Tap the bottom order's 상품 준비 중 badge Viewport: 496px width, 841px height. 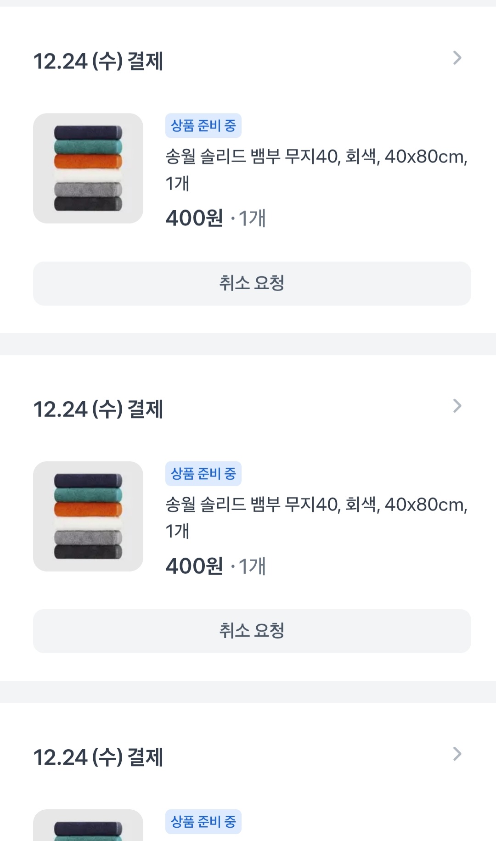point(203,822)
